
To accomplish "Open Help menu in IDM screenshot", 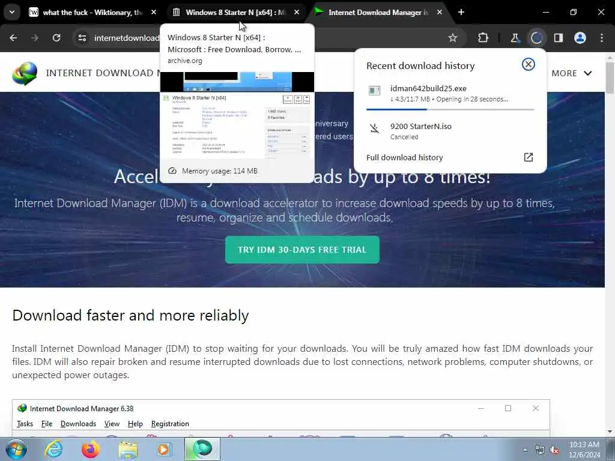I will point(135,424).
